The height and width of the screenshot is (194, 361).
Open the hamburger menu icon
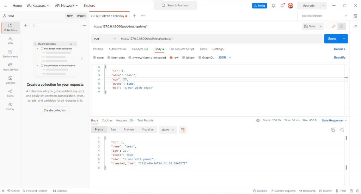coord(5,6)
